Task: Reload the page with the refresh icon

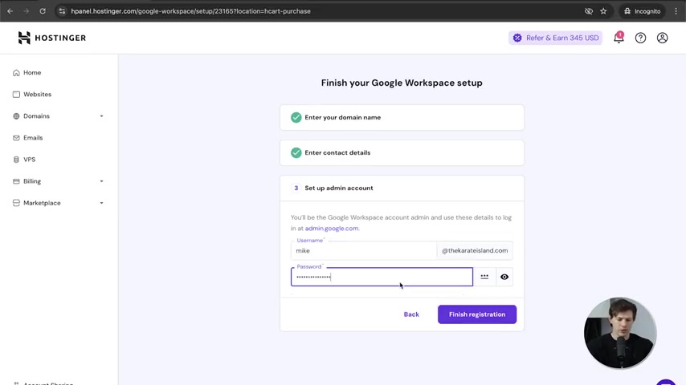Action: pyautogui.click(x=43, y=11)
